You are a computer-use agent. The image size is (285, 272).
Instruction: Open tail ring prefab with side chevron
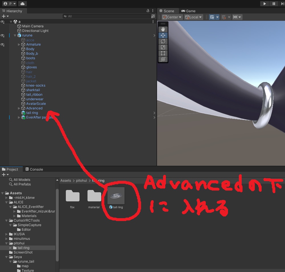(x=154, y=113)
